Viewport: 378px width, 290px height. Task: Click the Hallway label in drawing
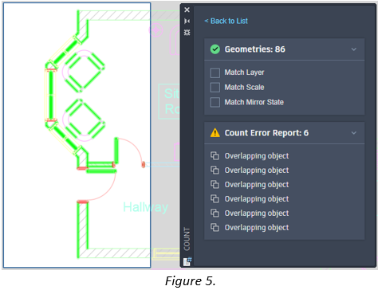(145, 207)
